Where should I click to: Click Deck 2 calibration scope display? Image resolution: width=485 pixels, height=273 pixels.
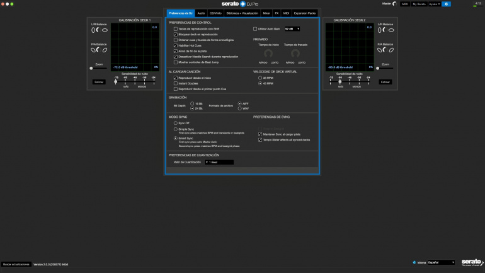tap(350, 47)
